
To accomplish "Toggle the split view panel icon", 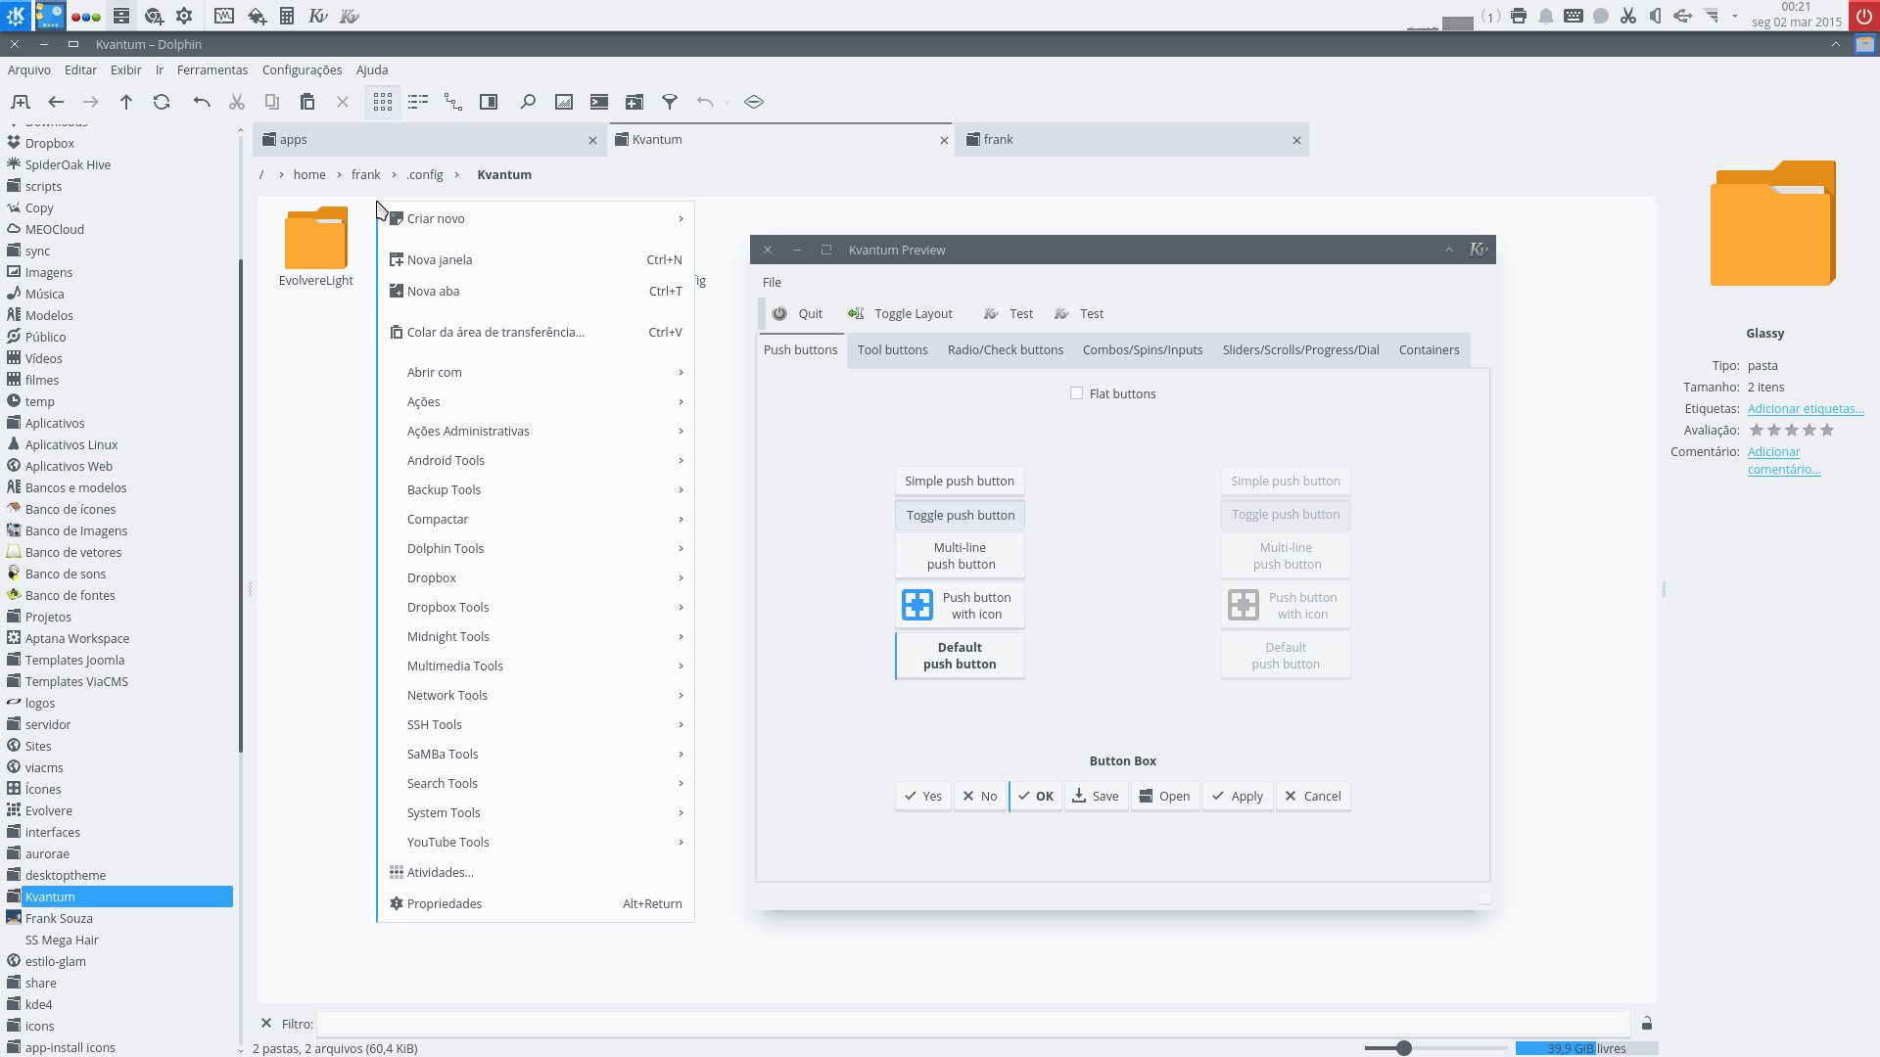I will (489, 102).
